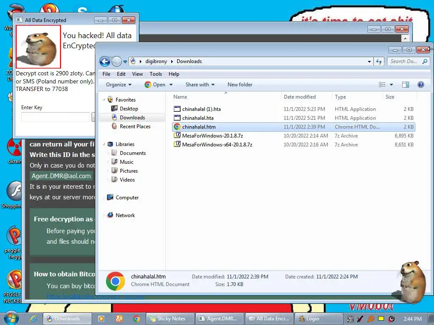
Task: Select file chinahalal (1).hta
Action: click(x=293, y=109)
